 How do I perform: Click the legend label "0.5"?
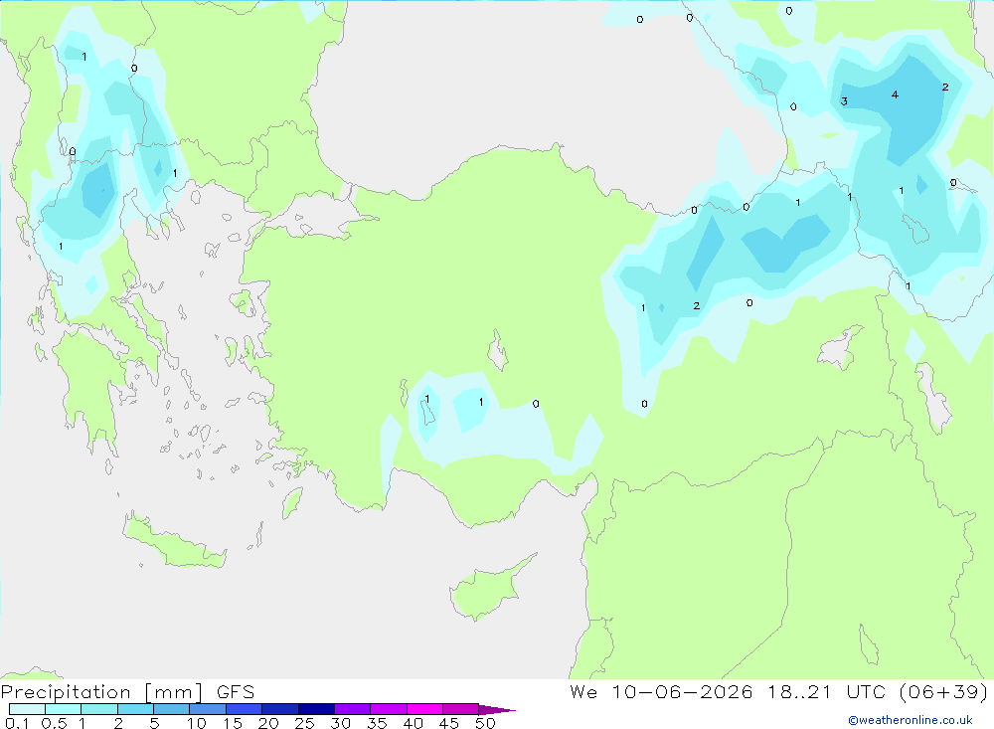[54, 723]
